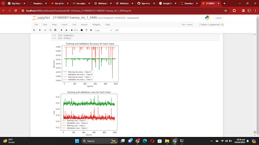Switch to the Download browser tab

189,3
